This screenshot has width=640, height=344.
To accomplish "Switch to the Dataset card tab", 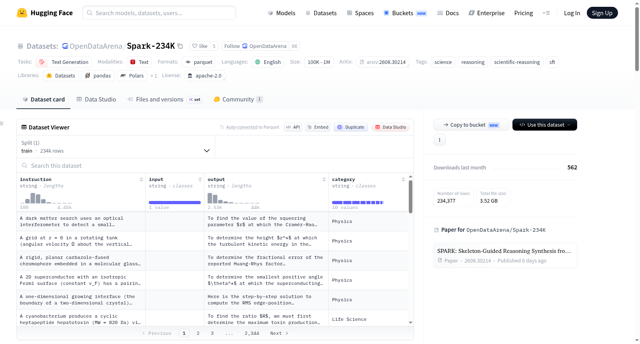I will [x=44, y=99].
